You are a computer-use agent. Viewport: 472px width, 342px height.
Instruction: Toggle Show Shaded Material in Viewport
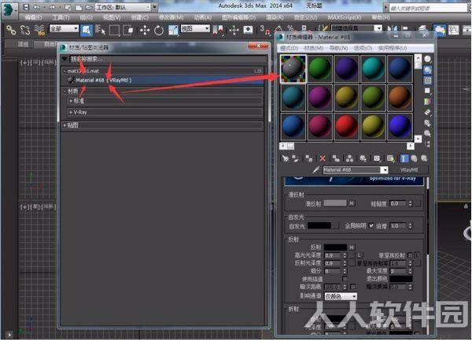[390, 158]
